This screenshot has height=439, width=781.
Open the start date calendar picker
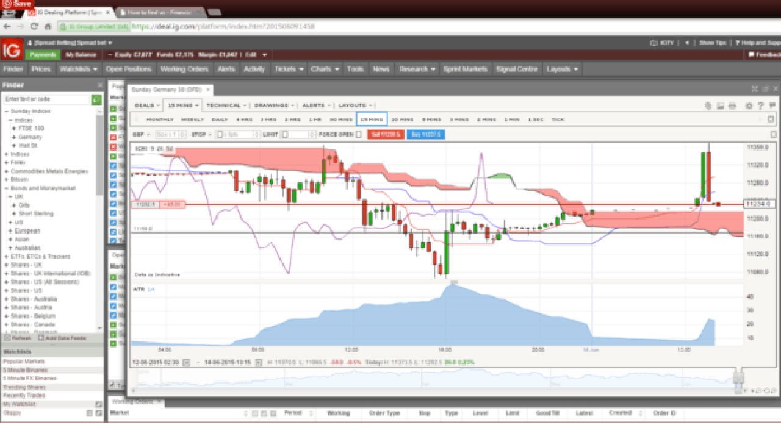point(186,362)
